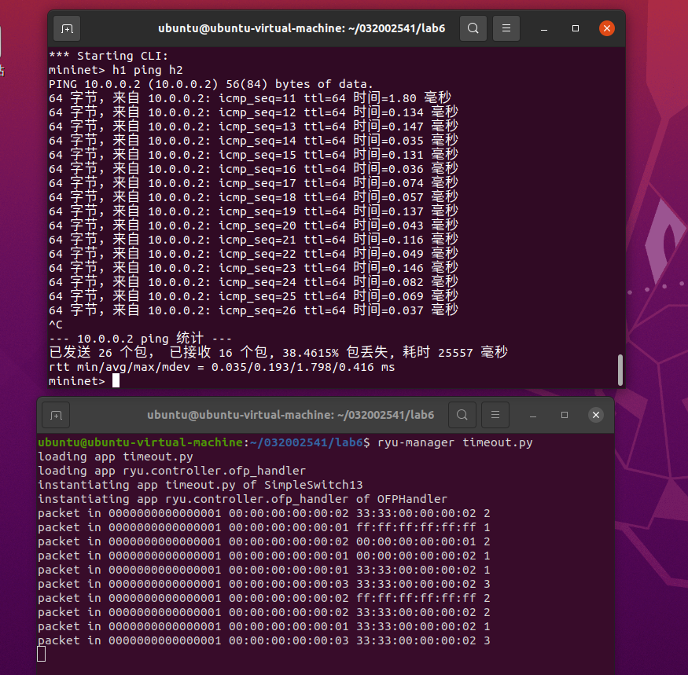
Task: Open hamburger menu of top terminal
Action: 506,28
